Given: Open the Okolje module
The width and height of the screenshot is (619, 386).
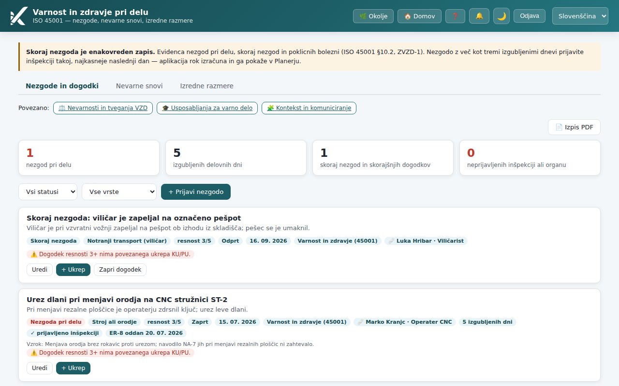Looking at the screenshot, I should [373, 16].
